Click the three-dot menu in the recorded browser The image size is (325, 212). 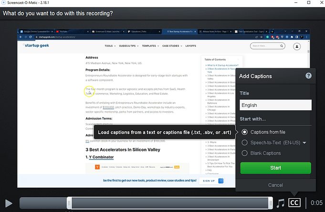click(306, 37)
